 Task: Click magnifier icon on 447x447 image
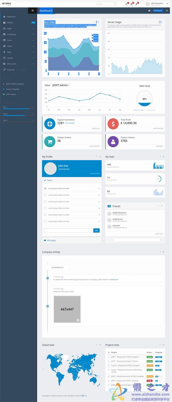[x=78, y=320]
